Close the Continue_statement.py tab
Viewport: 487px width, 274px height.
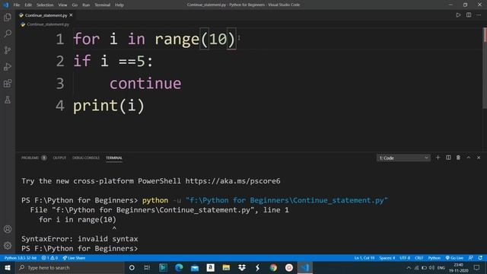coord(71,15)
